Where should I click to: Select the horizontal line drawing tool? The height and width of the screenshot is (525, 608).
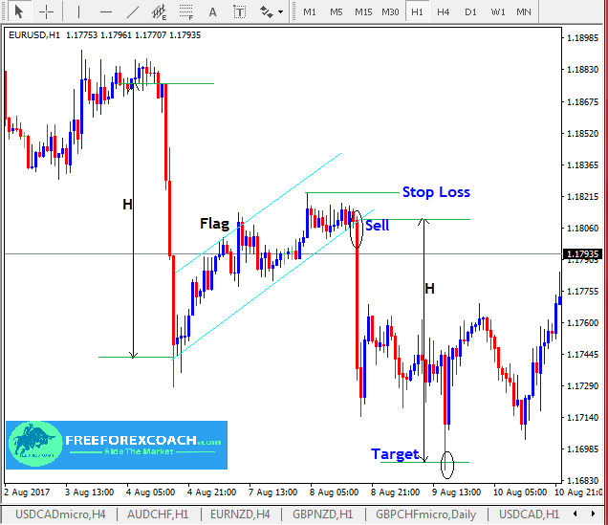[x=106, y=12]
